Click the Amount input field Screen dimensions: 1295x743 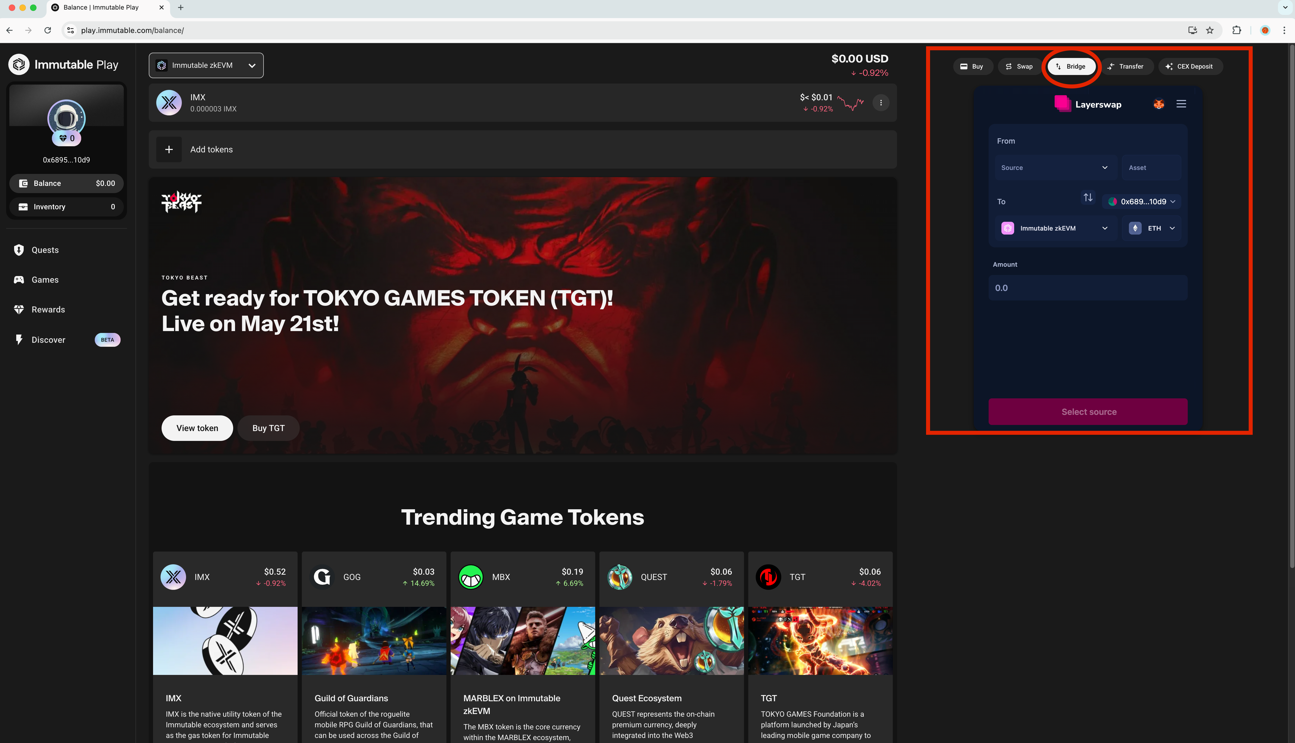tap(1088, 288)
